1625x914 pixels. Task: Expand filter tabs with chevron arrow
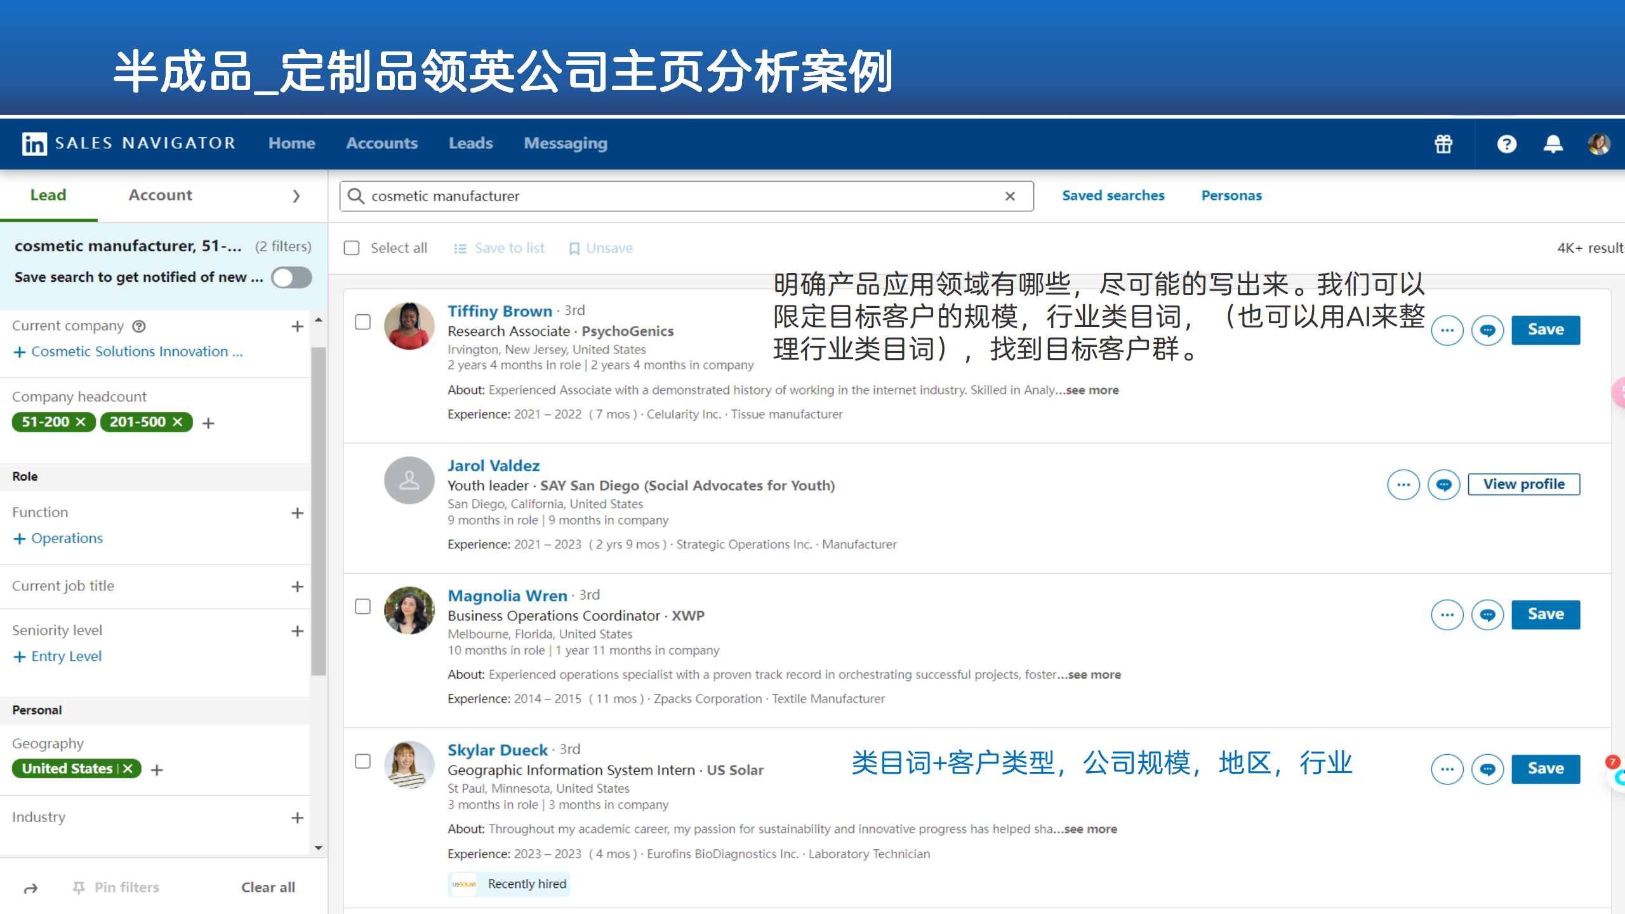pyautogui.click(x=296, y=196)
